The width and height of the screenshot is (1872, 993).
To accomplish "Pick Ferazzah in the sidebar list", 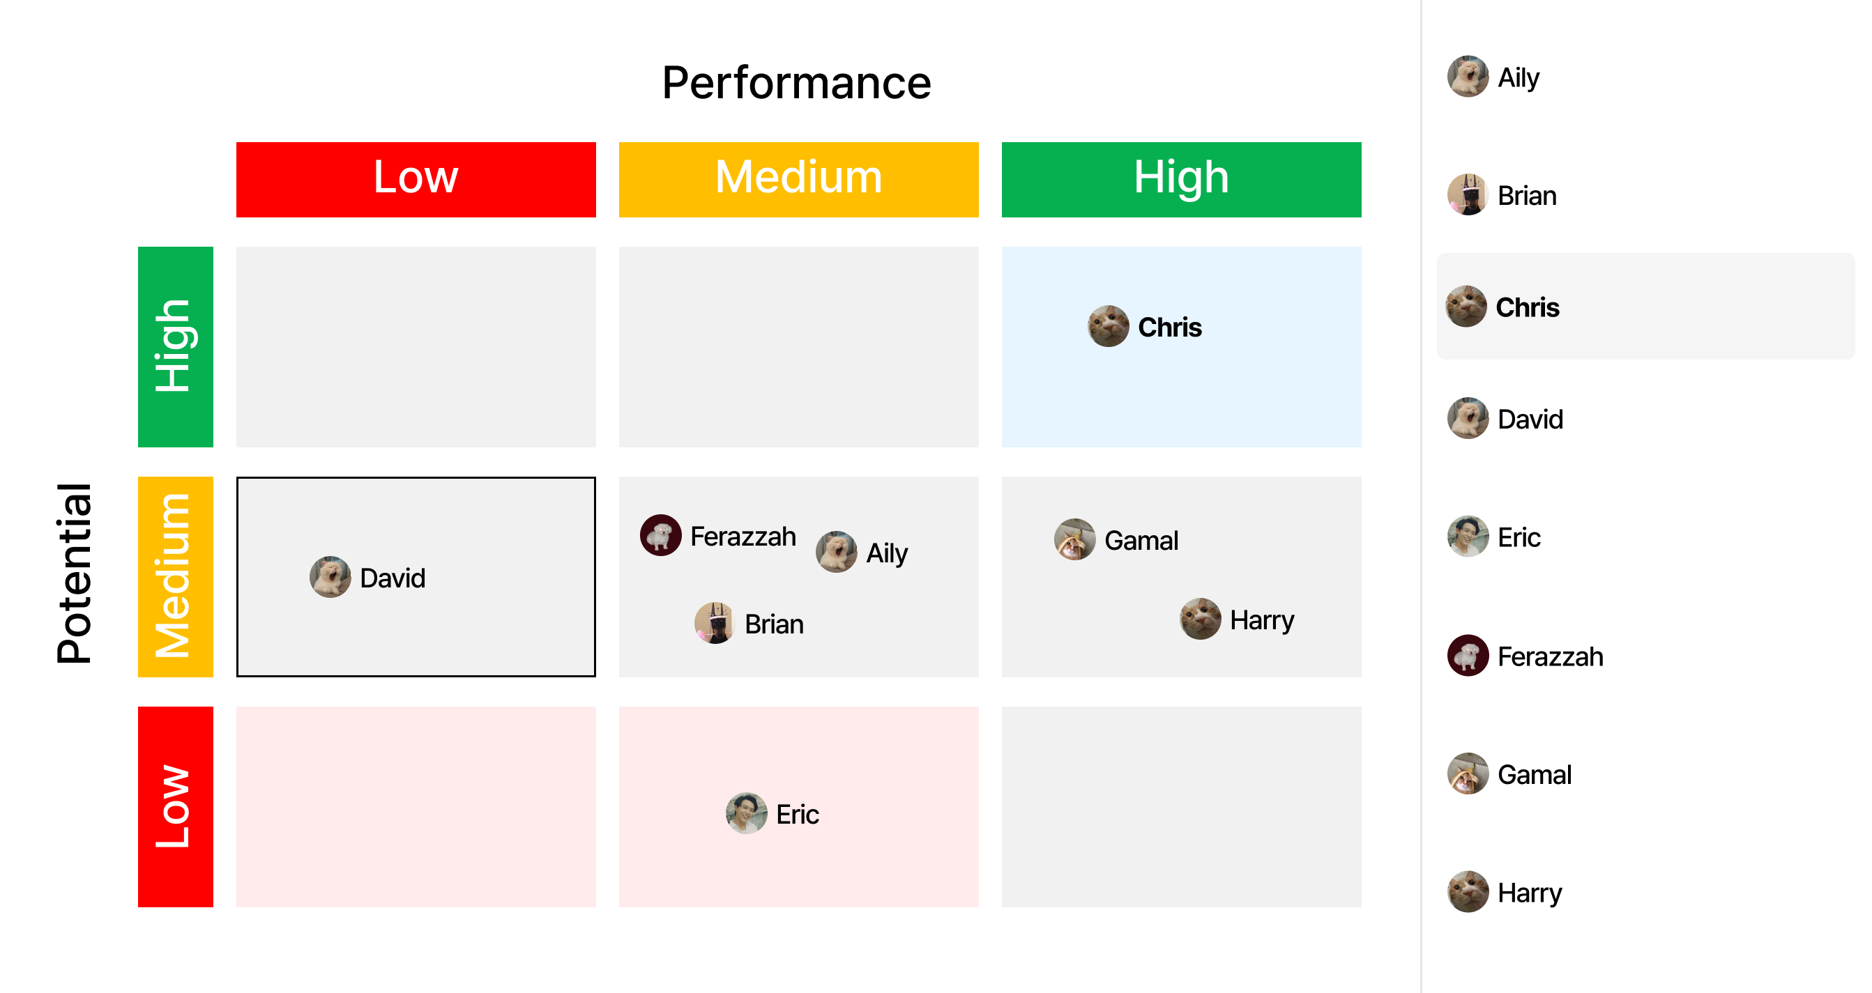I will [1549, 656].
